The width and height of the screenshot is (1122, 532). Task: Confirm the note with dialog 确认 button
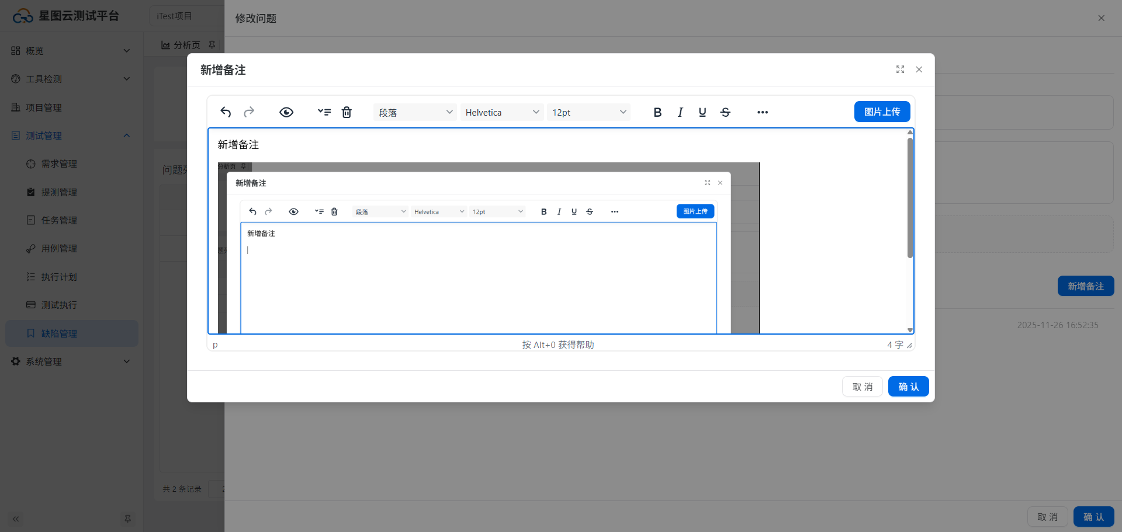pos(908,387)
